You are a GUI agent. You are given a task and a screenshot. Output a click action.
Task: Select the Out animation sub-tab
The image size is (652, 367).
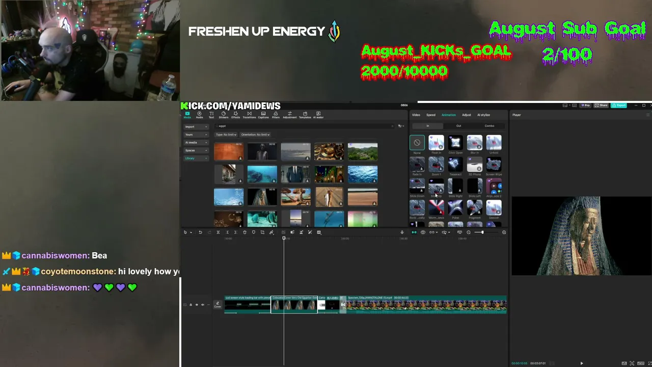458,126
